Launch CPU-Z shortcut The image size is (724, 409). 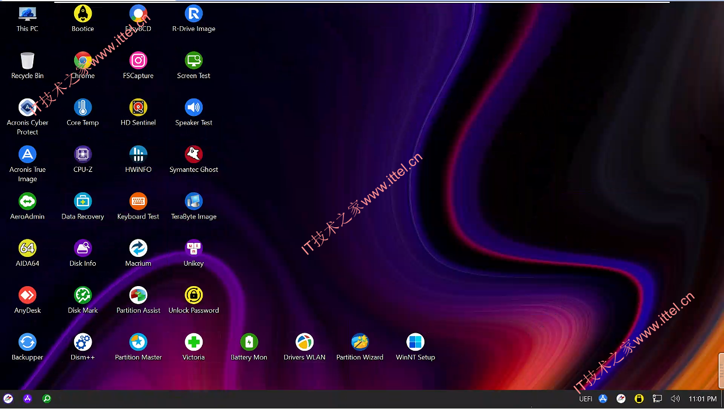click(83, 160)
